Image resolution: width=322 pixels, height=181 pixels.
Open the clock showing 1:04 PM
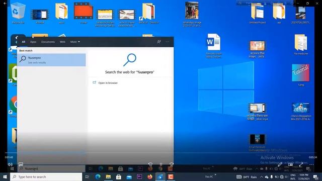coord(304,177)
